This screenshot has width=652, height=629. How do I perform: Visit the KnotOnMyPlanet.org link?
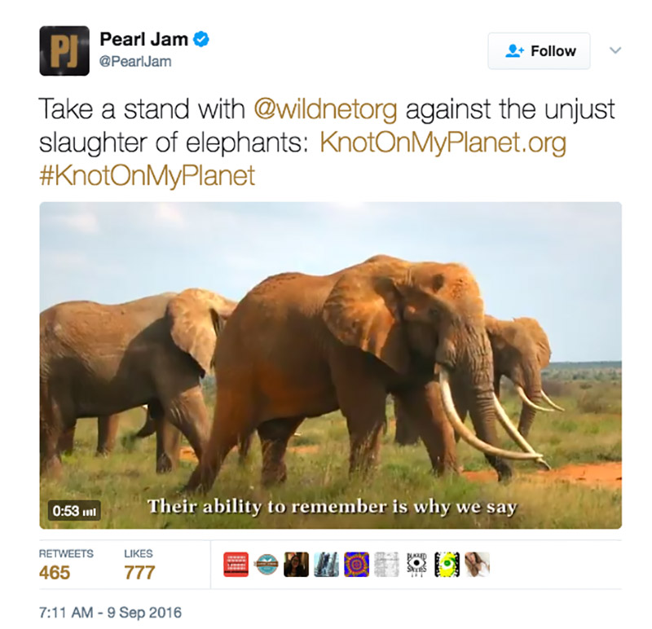point(443,143)
